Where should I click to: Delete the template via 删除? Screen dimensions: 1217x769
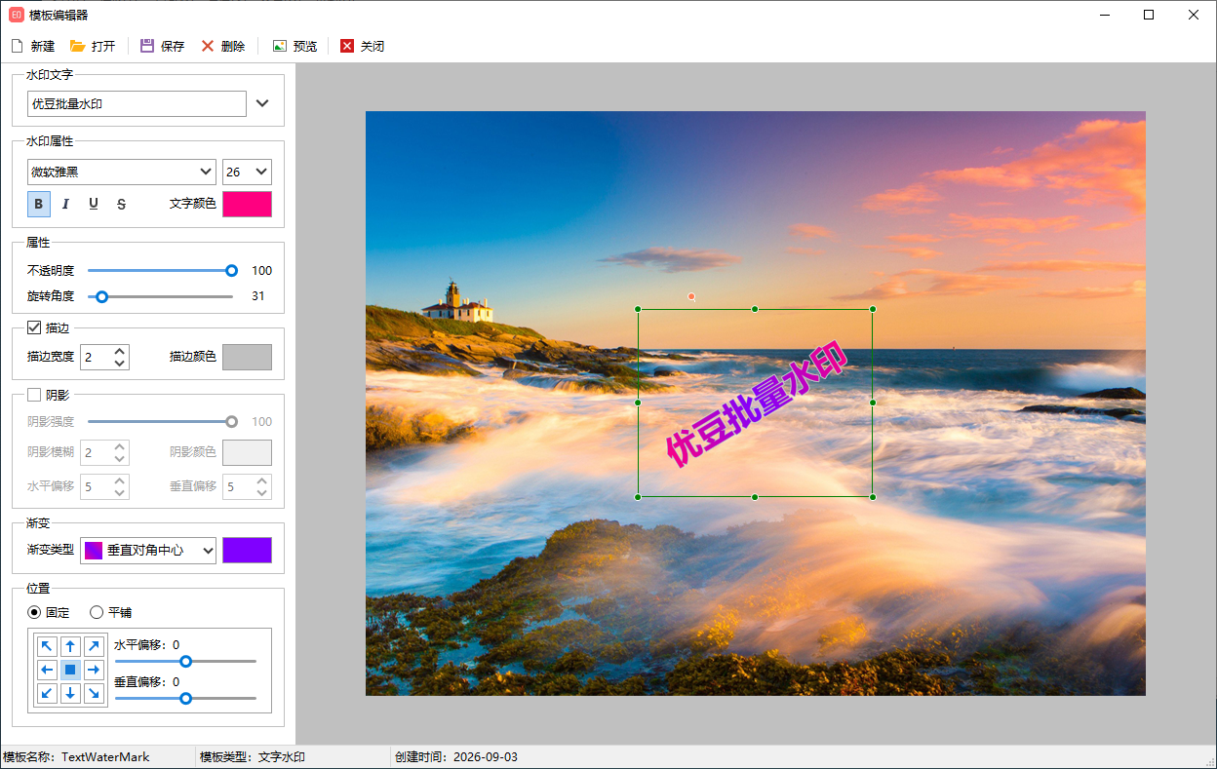pos(222,46)
